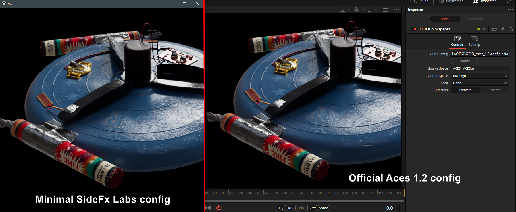Click the OCIO Config path field
Image resolution: width=516 pixels, height=212 pixels.
(480, 54)
